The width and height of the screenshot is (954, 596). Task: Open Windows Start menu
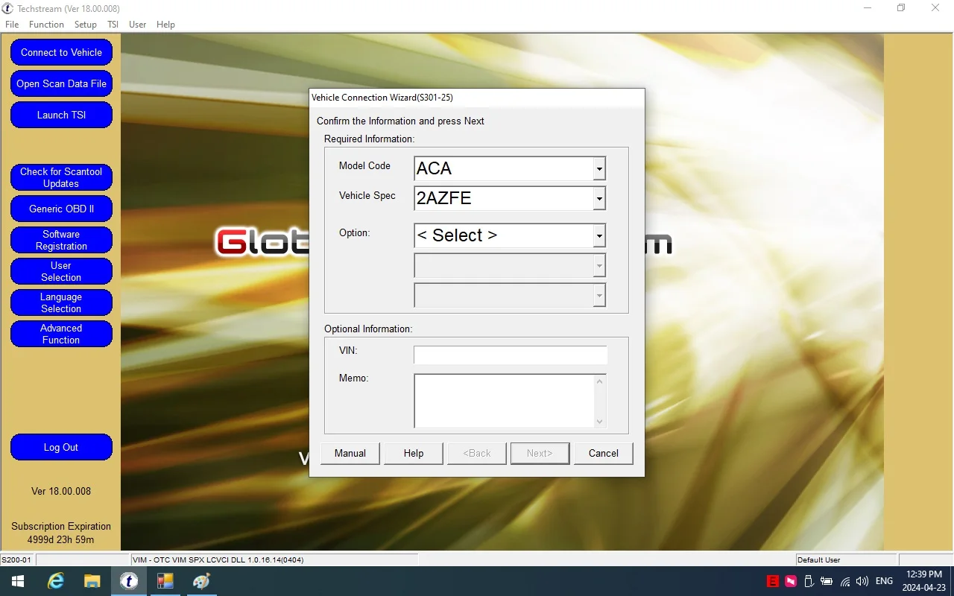pyautogui.click(x=17, y=581)
